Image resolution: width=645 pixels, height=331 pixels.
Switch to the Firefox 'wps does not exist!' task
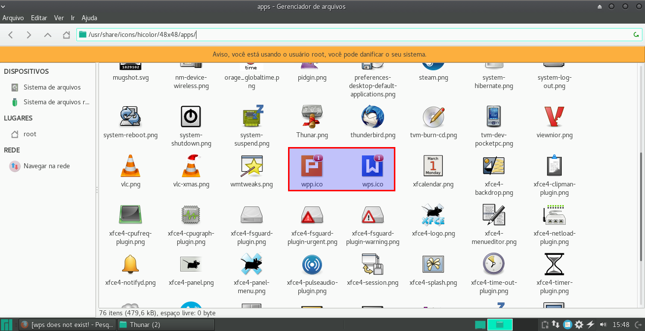(x=67, y=325)
